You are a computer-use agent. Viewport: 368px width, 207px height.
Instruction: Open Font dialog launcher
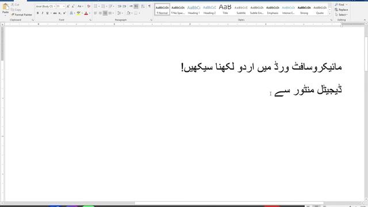90,20
